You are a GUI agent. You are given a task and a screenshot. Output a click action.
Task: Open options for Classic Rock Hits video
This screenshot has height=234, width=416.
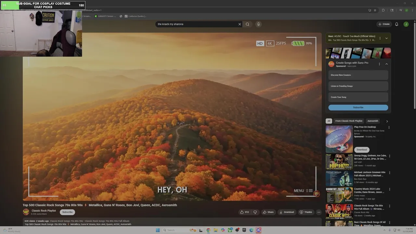point(390,206)
